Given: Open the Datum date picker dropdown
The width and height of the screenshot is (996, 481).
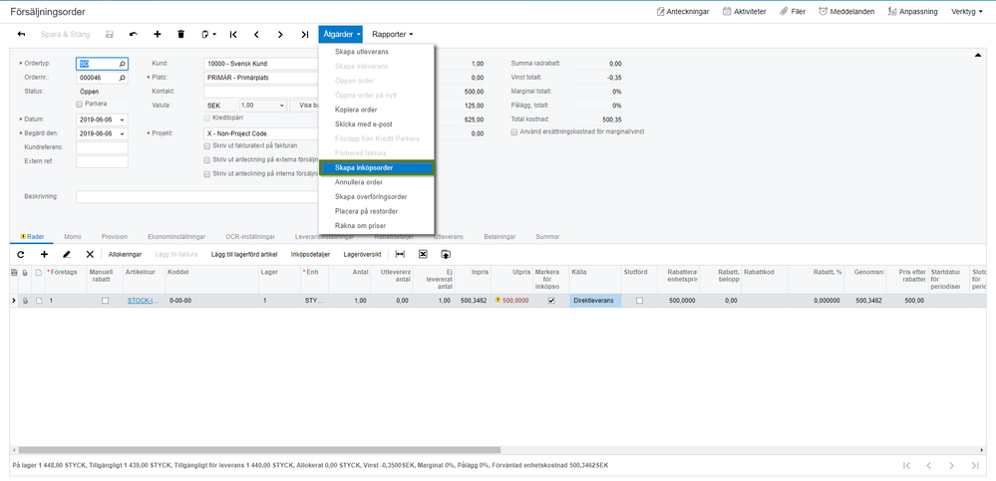Looking at the screenshot, I should click(122, 120).
